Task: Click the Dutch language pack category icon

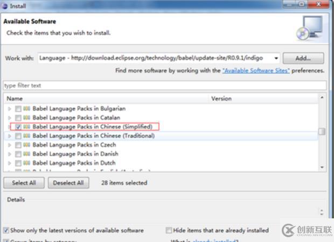Action: [26, 163]
